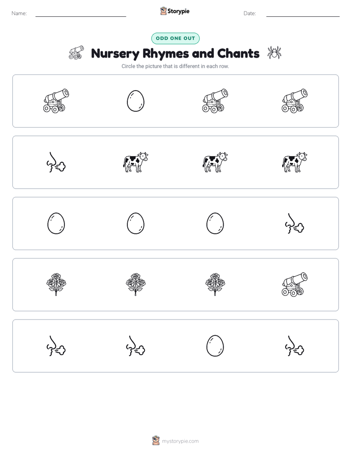Click the cannon icon beside the title
Viewport: 351px width, 455px height.
click(77, 53)
